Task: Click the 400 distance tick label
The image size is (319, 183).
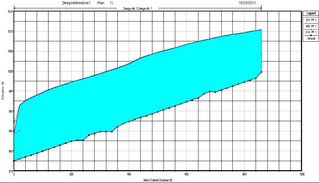Action: pyautogui.click(x=129, y=175)
